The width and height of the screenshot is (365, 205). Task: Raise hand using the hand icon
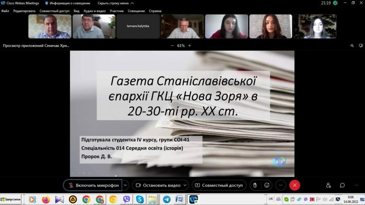[255, 185]
